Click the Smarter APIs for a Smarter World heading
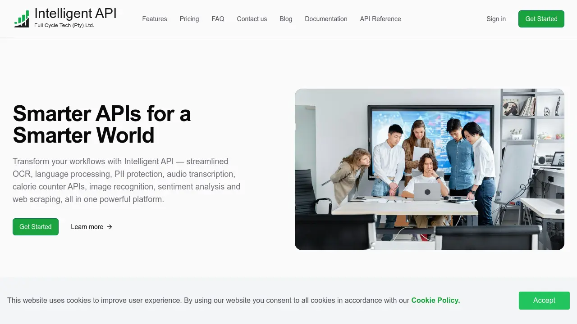Viewport: 577px width, 324px height. (x=102, y=124)
